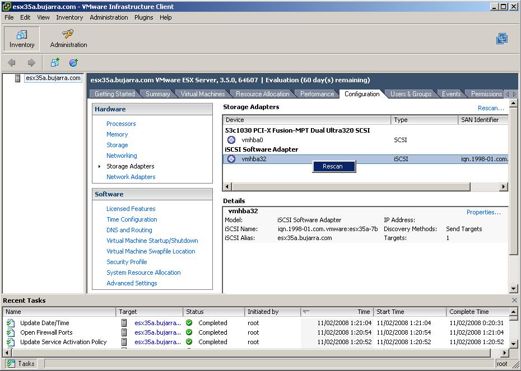Open the Time Configuration link
Viewport: 521px width, 371px height.
(132, 219)
